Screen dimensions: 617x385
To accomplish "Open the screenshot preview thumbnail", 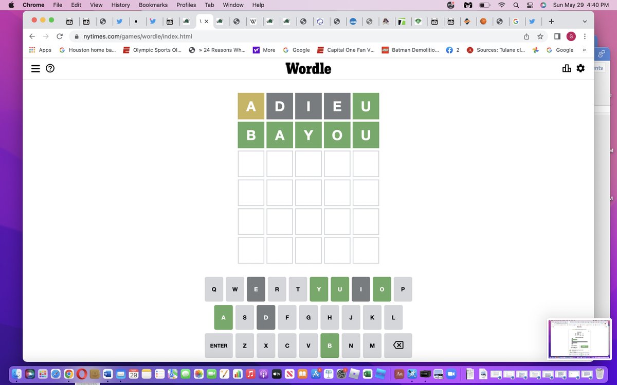I will pos(579,339).
